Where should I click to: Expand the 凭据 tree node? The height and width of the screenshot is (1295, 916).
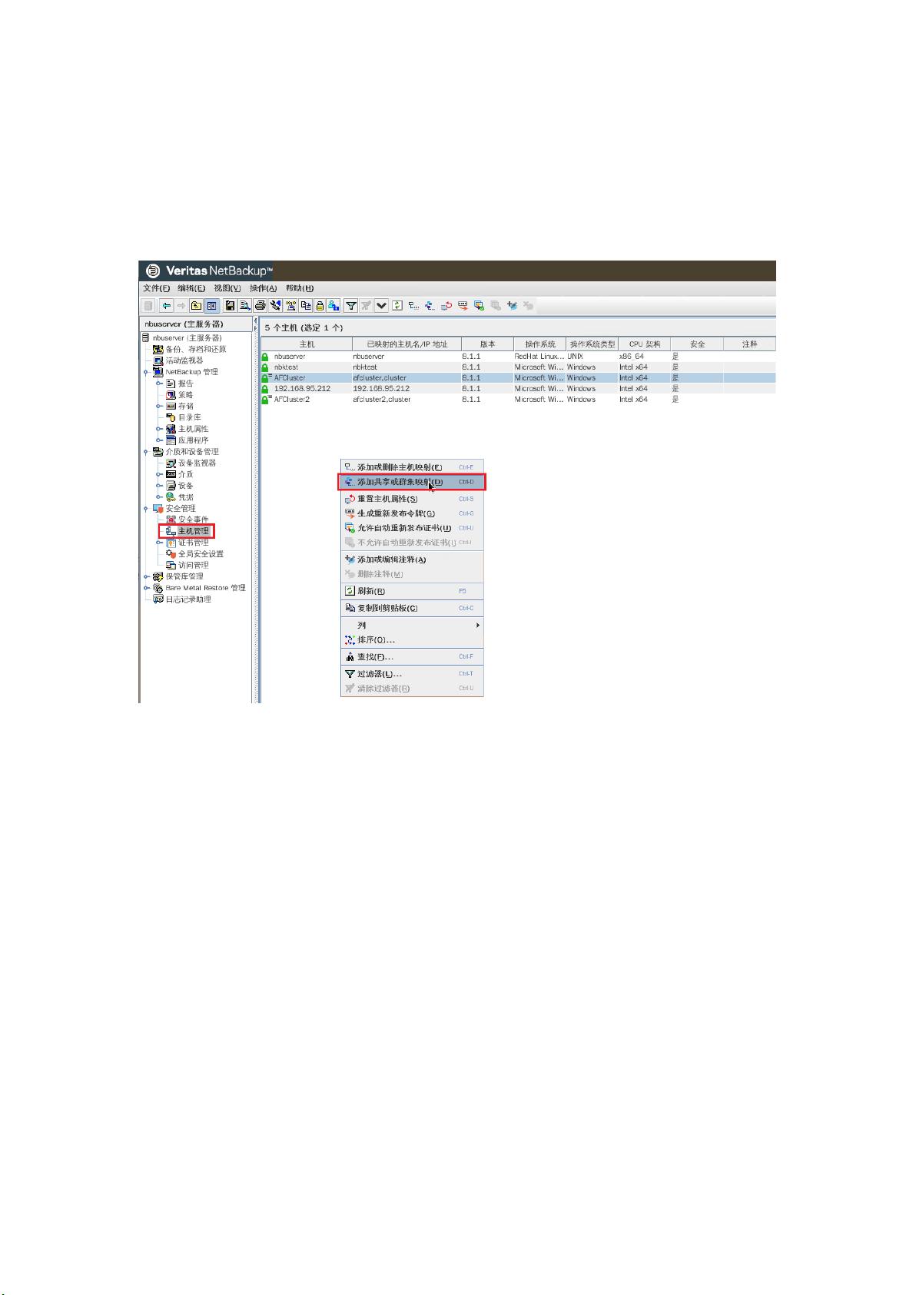(158, 497)
